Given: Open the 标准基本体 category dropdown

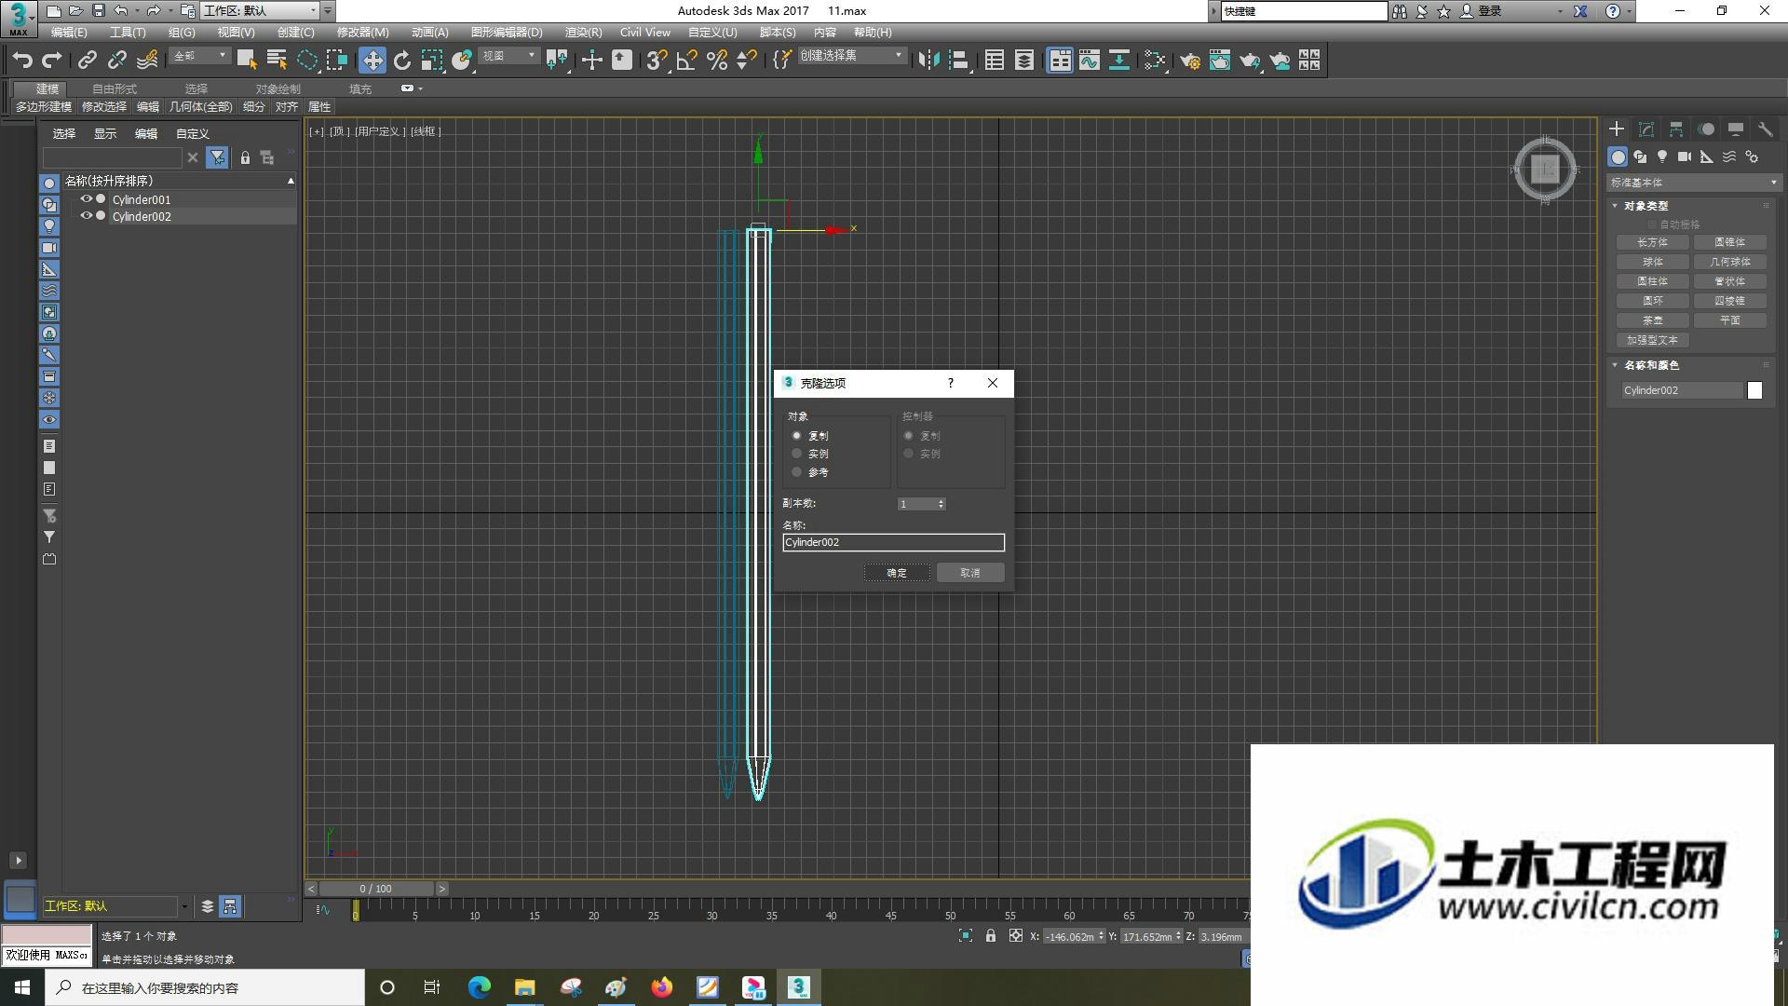Looking at the screenshot, I should 1693,183.
